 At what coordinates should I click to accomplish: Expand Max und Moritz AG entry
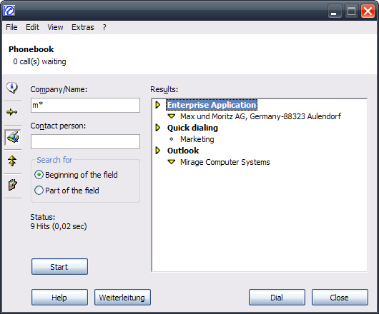click(x=172, y=116)
